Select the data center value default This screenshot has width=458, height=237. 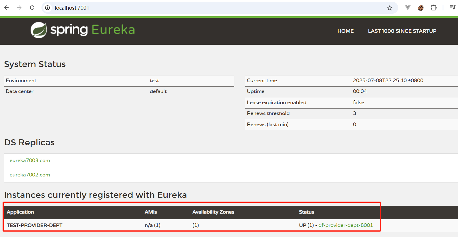click(158, 91)
